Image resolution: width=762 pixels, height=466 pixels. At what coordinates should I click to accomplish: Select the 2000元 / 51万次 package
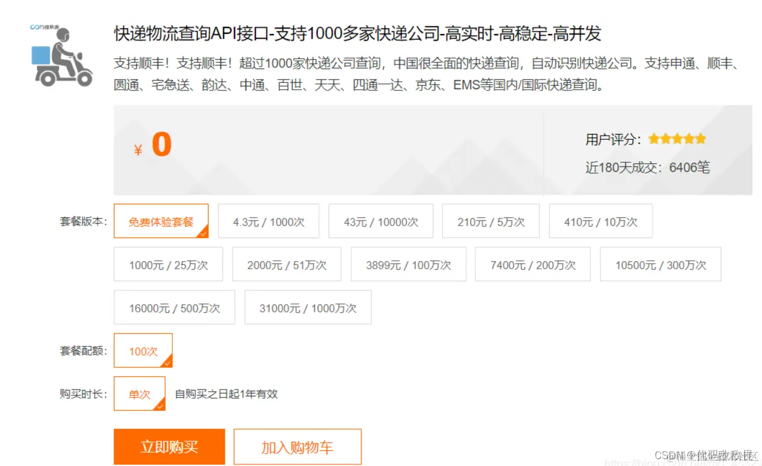(287, 264)
